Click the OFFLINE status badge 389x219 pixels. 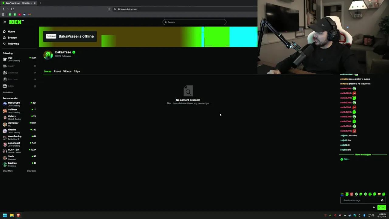(51, 36)
